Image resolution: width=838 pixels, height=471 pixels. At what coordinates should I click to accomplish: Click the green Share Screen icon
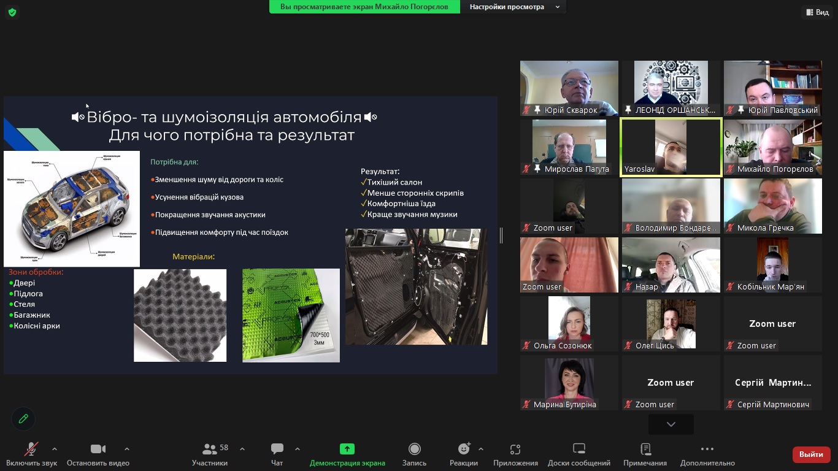coord(347,450)
